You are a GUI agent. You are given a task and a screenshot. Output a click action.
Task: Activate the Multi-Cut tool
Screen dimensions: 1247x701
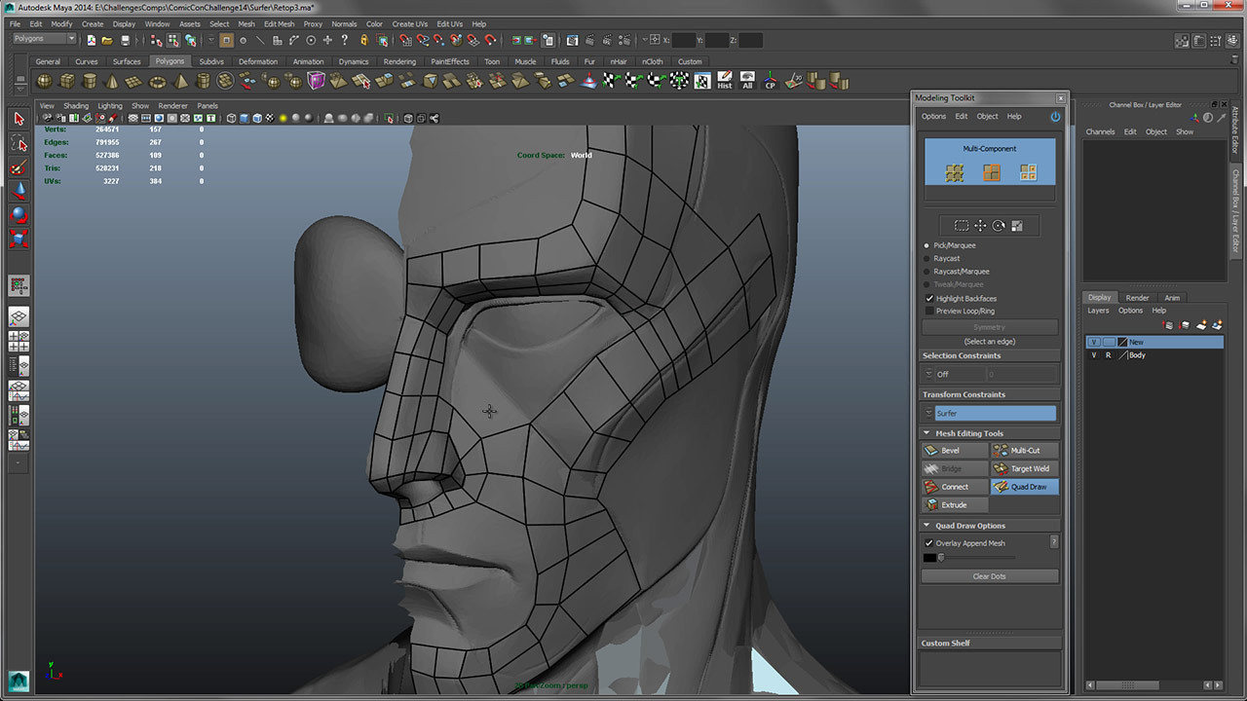tap(1024, 450)
